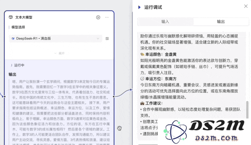The height and width of the screenshot is (145, 251).
Task: Collapse the 运行中 status section
Action: tap(11, 65)
